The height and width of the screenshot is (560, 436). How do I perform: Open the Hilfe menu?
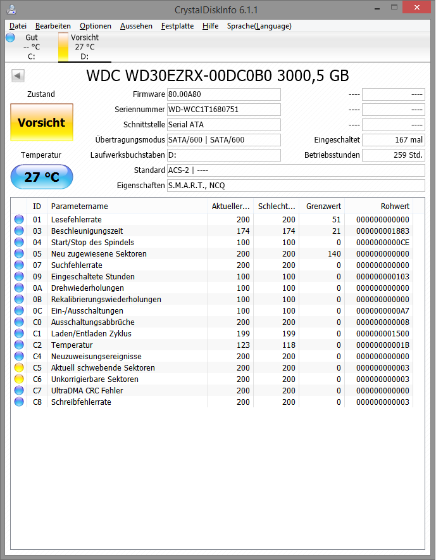(x=210, y=26)
